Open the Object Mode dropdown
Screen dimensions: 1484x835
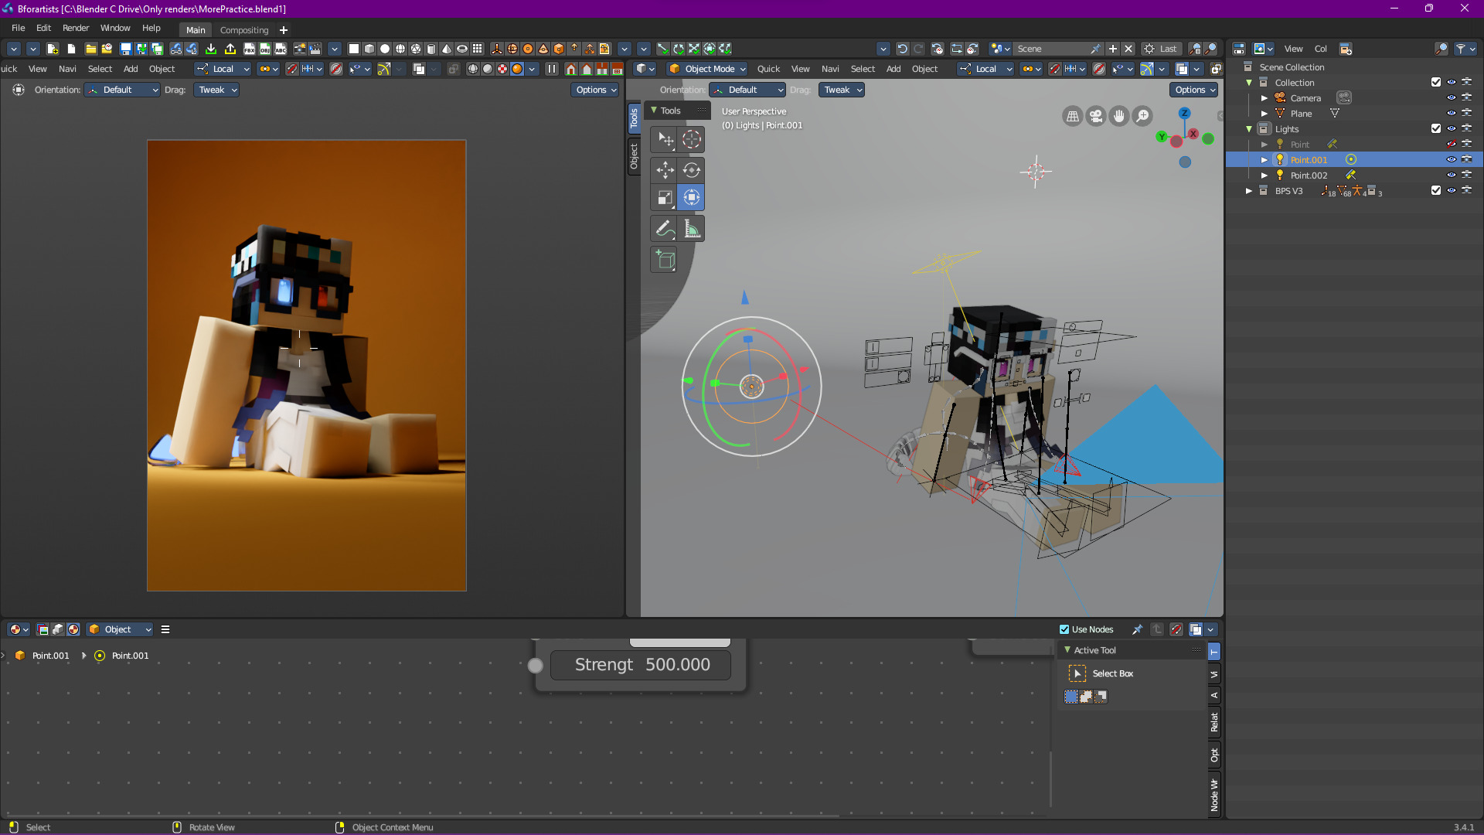pos(708,69)
